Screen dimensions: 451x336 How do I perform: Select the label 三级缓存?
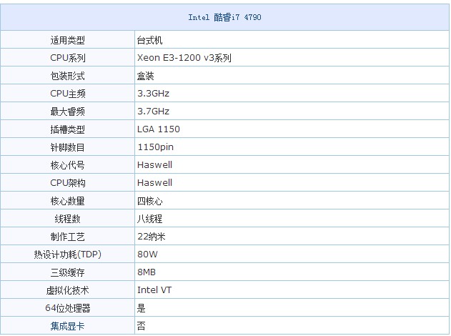click(x=67, y=272)
